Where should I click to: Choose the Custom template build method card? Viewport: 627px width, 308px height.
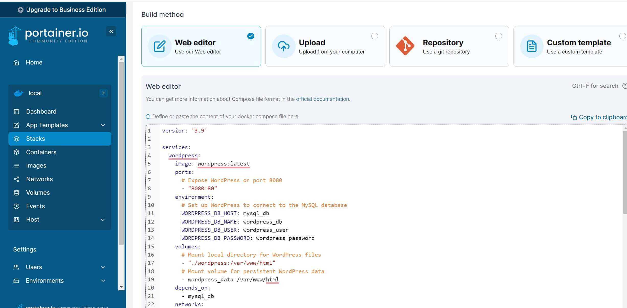point(570,46)
